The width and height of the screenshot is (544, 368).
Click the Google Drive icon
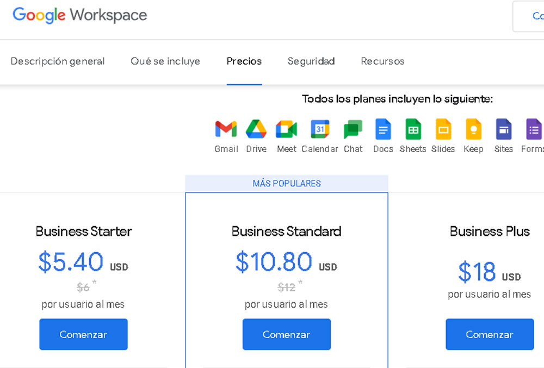[x=256, y=129]
